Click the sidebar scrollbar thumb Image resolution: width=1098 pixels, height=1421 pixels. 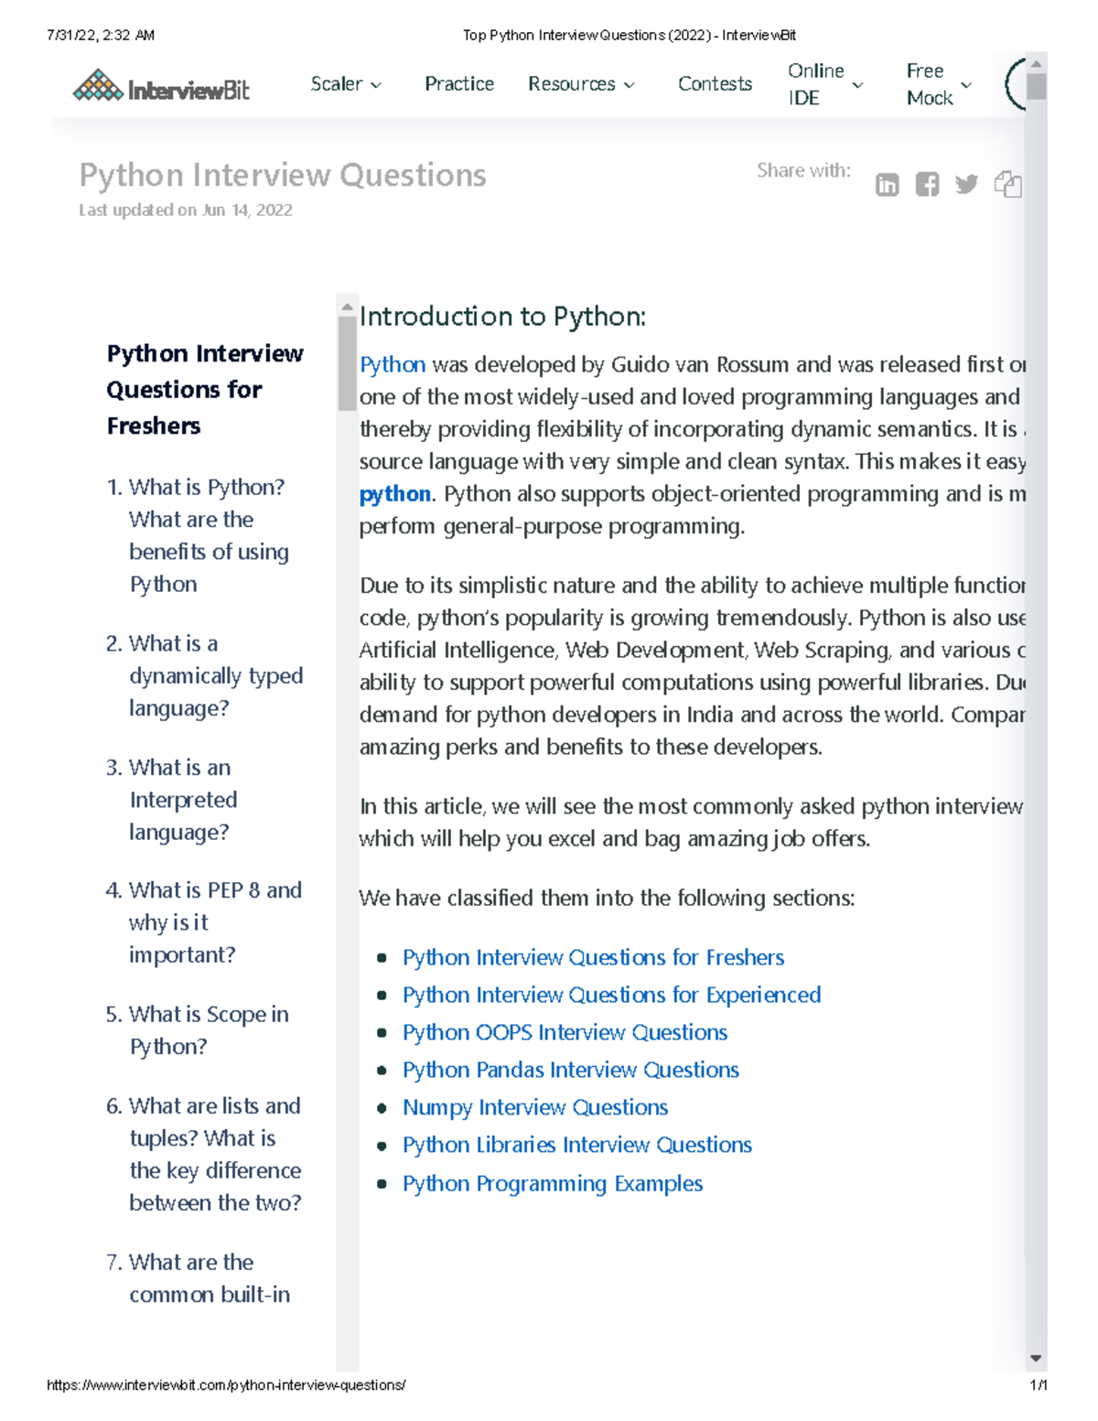[347, 363]
